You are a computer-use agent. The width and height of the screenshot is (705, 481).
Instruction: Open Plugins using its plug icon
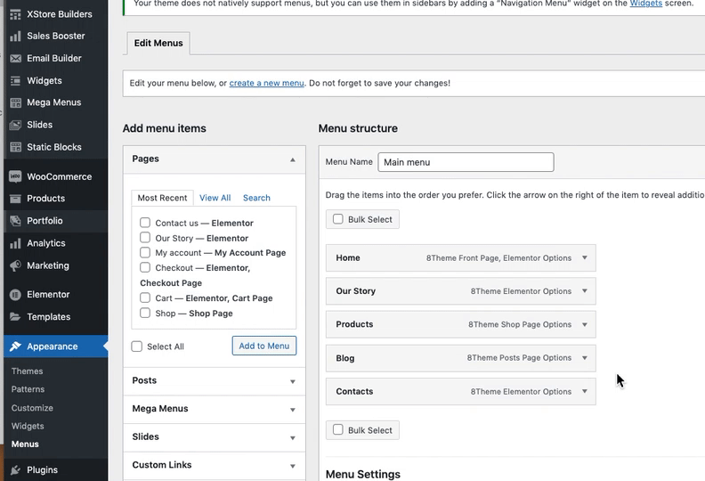click(15, 469)
